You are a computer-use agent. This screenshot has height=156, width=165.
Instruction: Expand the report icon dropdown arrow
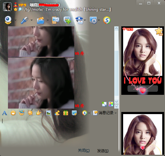[85, 20]
